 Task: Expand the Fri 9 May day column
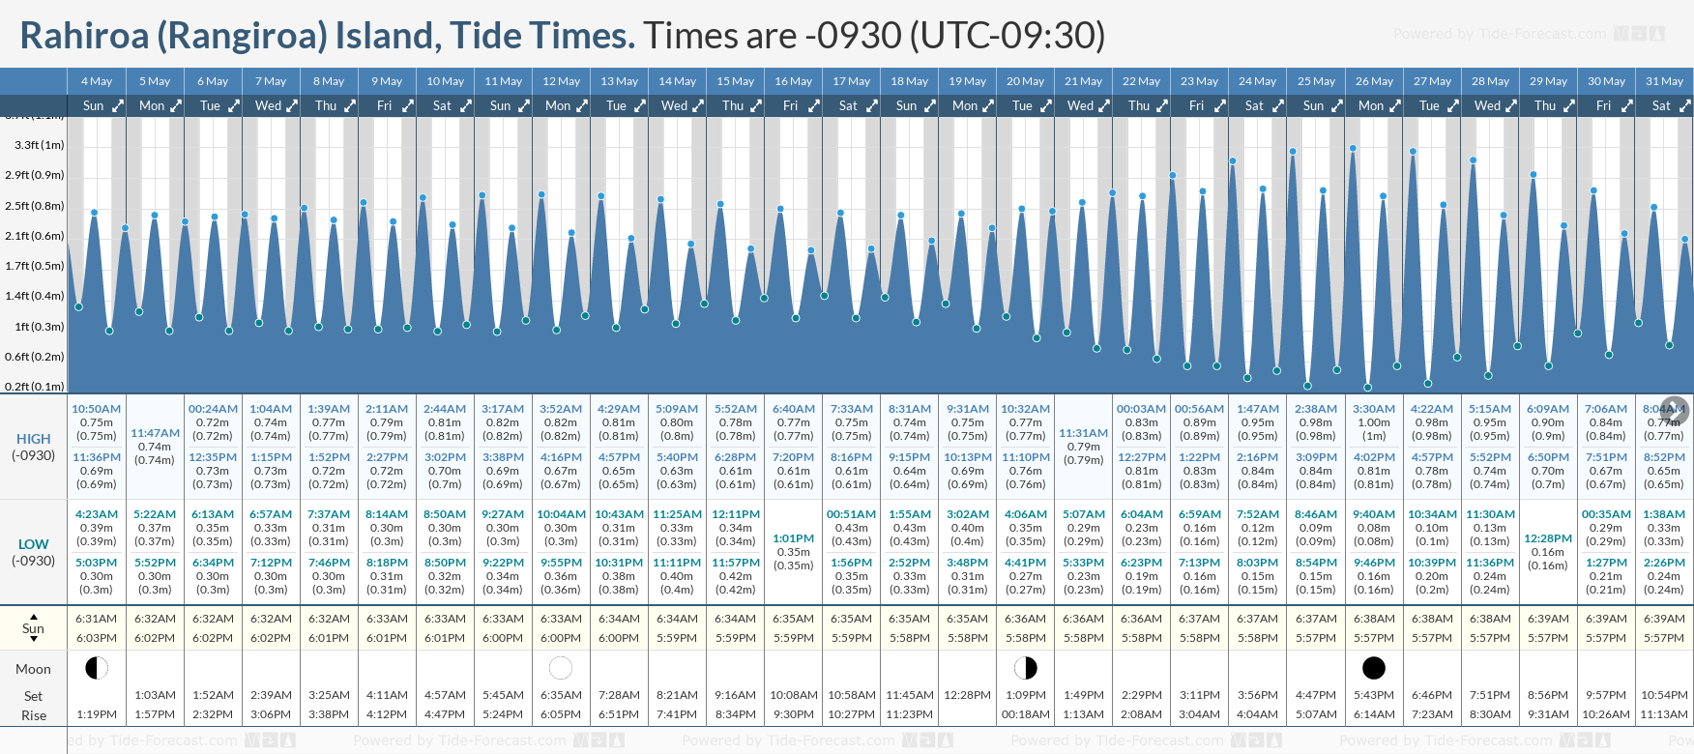[408, 106]
